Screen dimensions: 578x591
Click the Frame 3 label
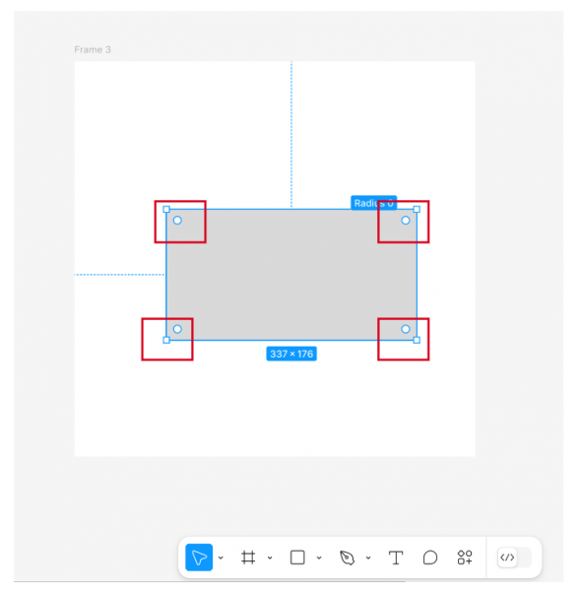coord(93,50)
